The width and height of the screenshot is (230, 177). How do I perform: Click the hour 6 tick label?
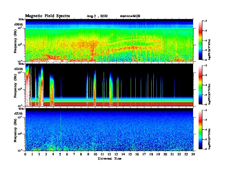67,154
